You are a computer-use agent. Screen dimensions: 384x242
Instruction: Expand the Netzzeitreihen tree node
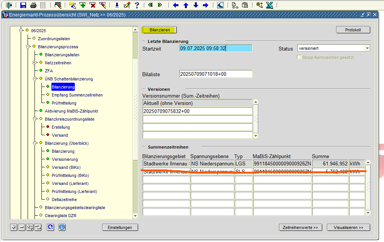[x=35, y=63]
